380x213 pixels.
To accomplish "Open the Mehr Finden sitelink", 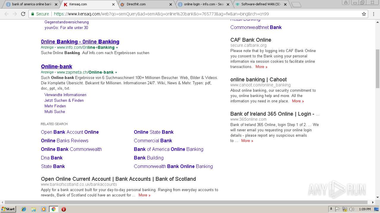I will click(x=55, y=106).
